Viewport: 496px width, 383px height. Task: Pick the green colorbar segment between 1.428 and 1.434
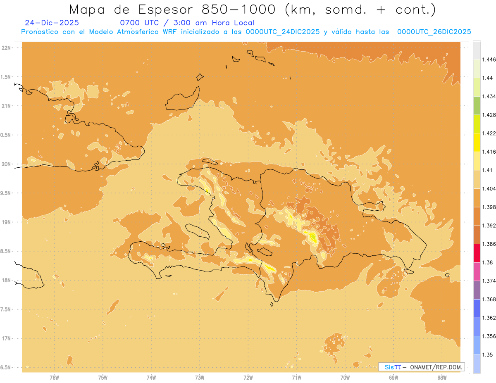tap(477, 105)
